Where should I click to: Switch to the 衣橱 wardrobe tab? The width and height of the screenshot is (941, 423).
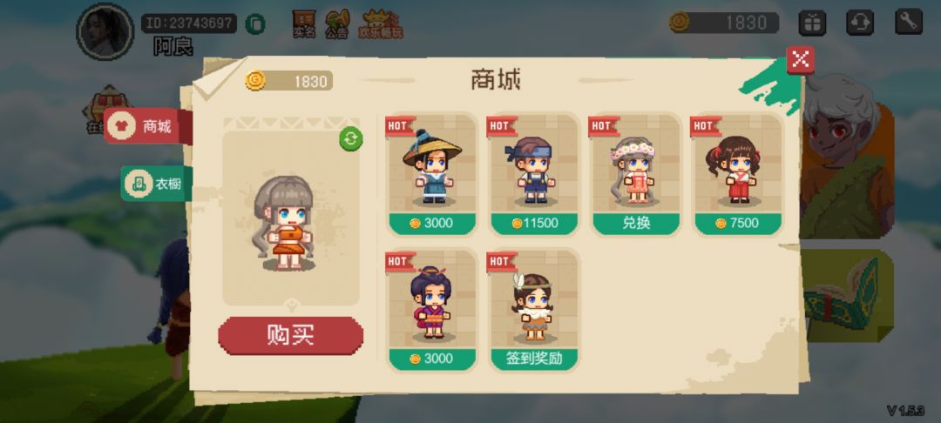pyautogui.click(x=157, y=184)
